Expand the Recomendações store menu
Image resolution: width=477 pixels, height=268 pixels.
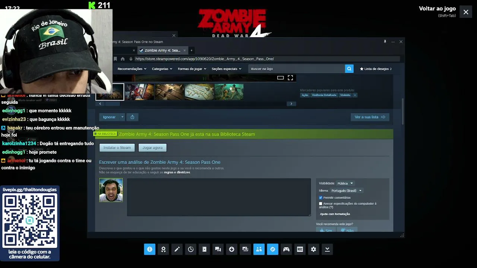132,69
